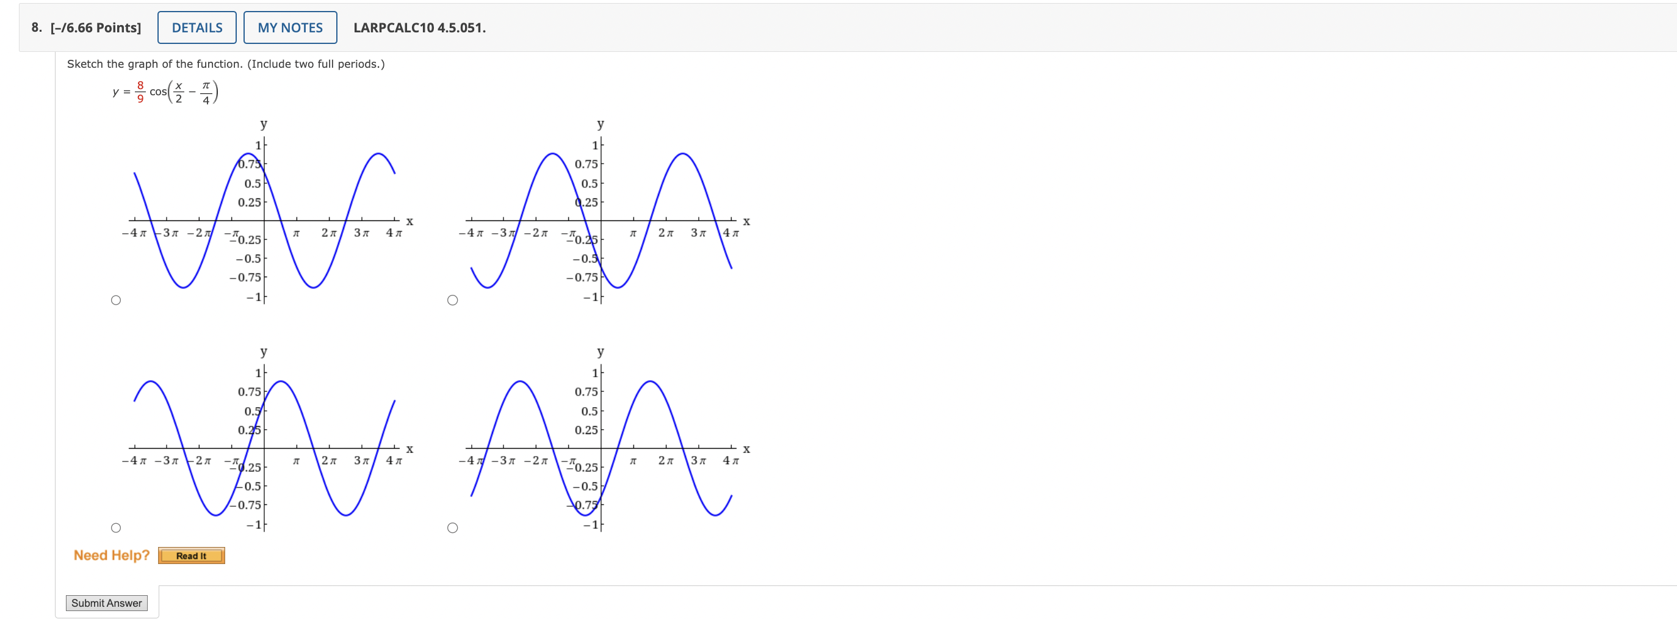Click the LARPCALC10 4.5.051 reference text
1677x619 pixels.
(x=419, y=27)
